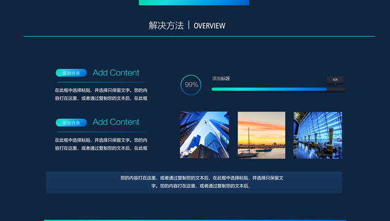Select the 解决方法 title text
Image resolution: width=390 pixels, height=221 pixels.
pos(166,26)
